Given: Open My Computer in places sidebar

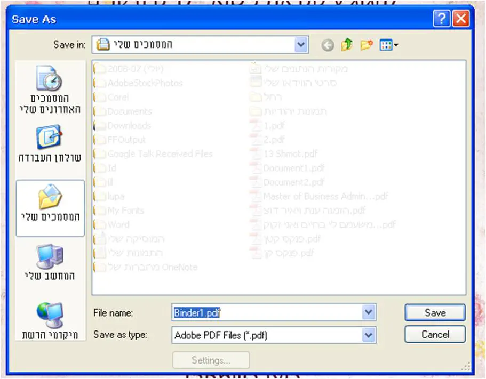Looking at the screenshot, I should [50, 264].
